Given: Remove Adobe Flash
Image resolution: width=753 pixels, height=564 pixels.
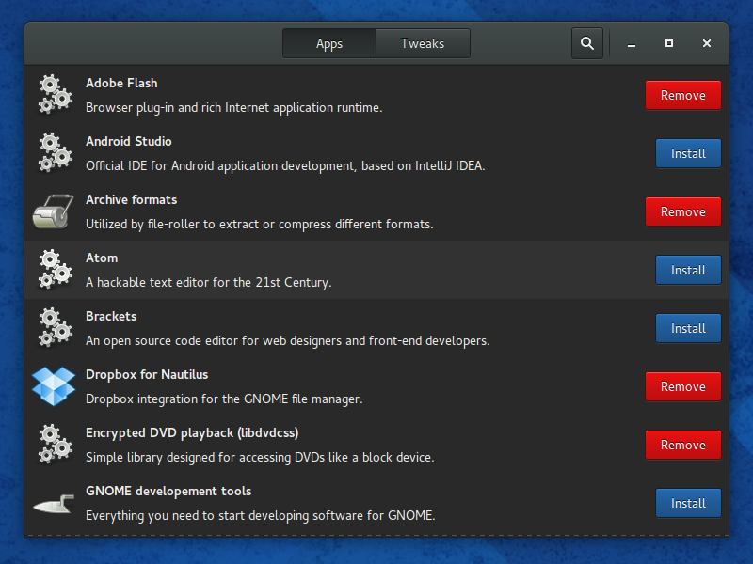Looking at the screenshot, I should [x=683, y=95].
